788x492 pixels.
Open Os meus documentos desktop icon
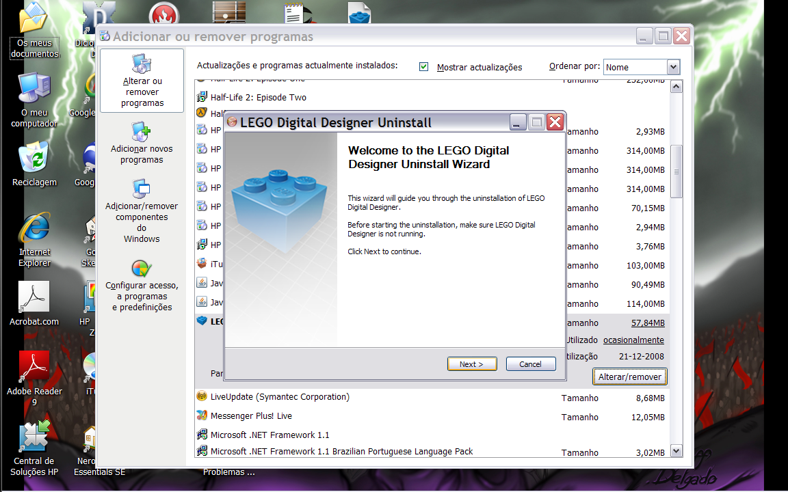[x=34, y=30]
